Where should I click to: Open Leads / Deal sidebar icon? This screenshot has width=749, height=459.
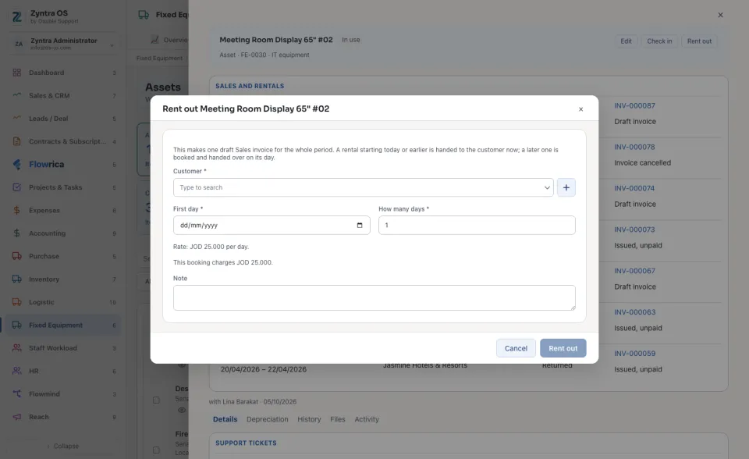click(16, 119)
